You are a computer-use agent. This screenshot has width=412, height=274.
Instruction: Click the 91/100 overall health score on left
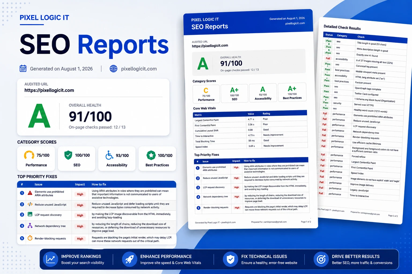pyautogui.click(x=90, y=116)
